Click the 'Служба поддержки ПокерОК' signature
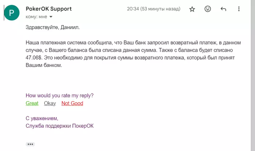This screenshot has height=151, width=255. coord(60,126)
